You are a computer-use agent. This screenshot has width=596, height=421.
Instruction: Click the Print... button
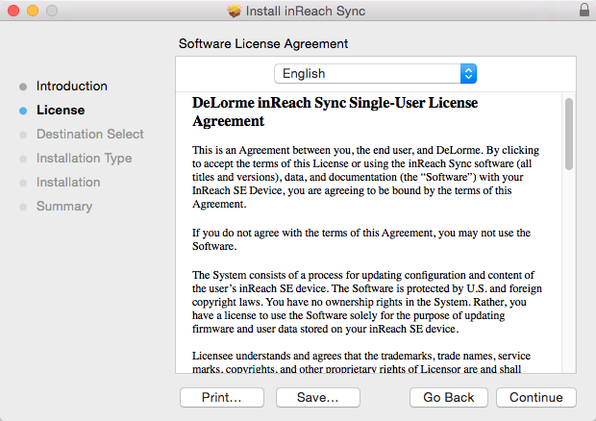222,397
